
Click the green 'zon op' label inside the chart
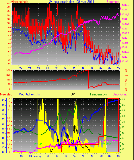pyautogui.click(x=38, y=144)
